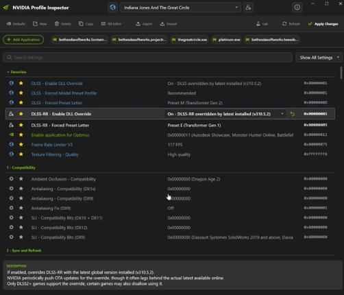The image size is (344, 295).
Task: Click the globe icon left of the profile dropdown
Action: pos(112,8)
